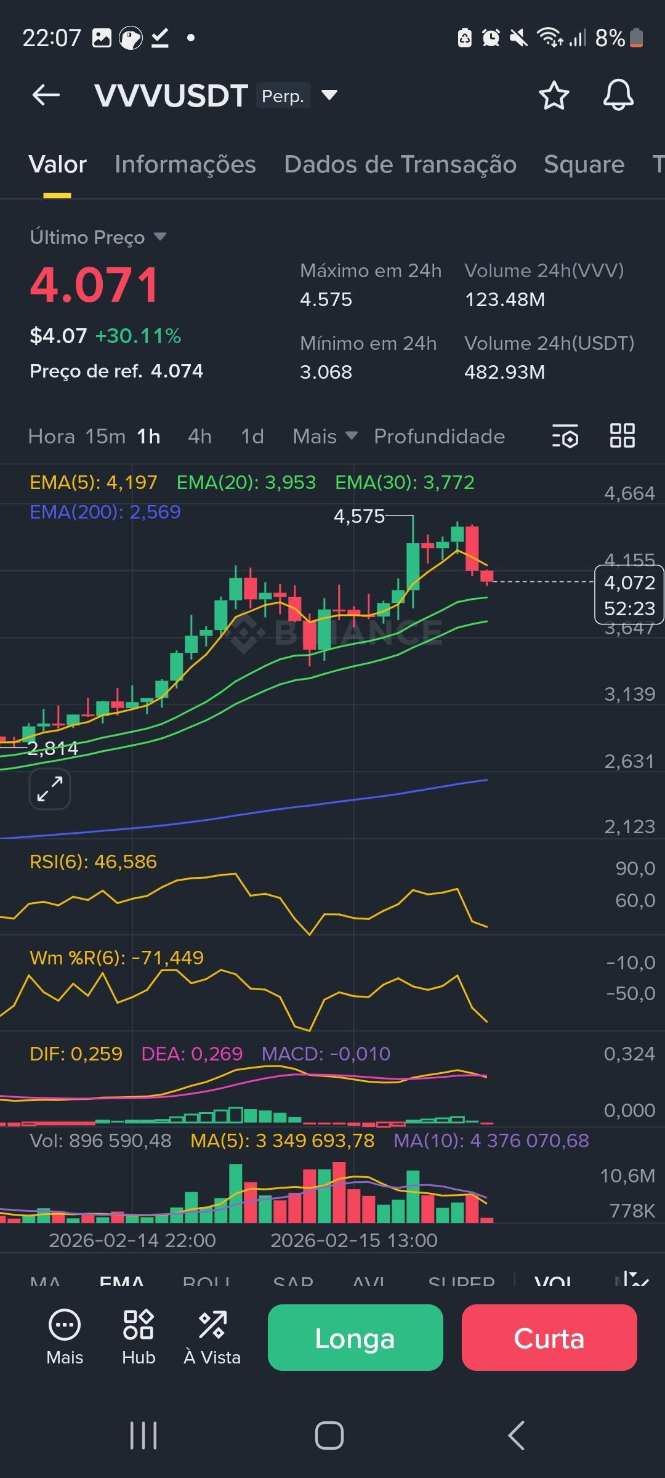Tap the chart high label 4,575
The width and height of the screenshot is (665, 1478).
tap(359, 516)
